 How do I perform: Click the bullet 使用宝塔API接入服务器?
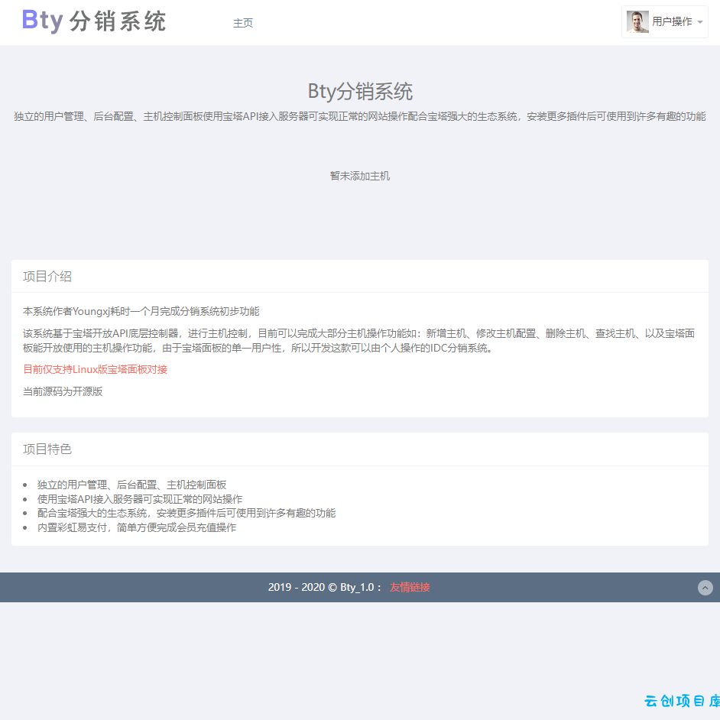[x=140, y=499]
